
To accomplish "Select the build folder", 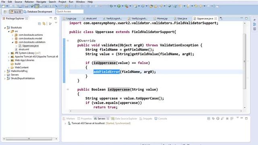I will [17, 64].
